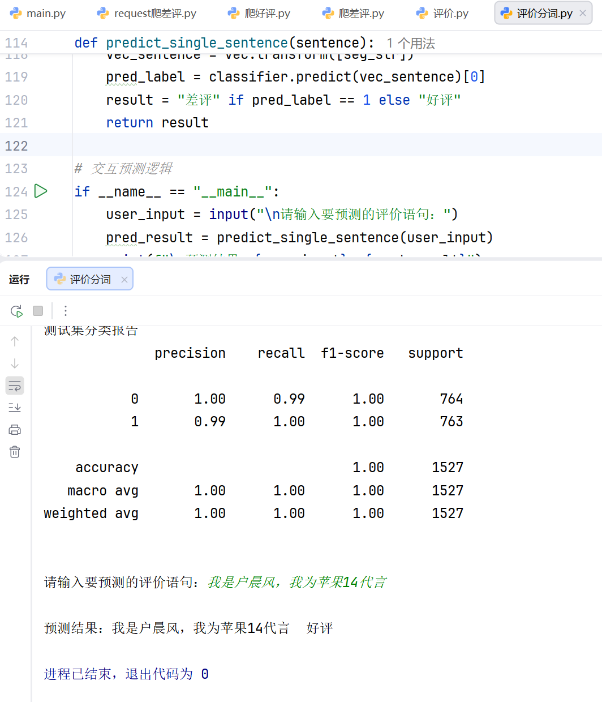The width and height of the screenshot is (602, 702).
Task: Click recall value 0.99 for class 0
Action: (x=289, y=399)
